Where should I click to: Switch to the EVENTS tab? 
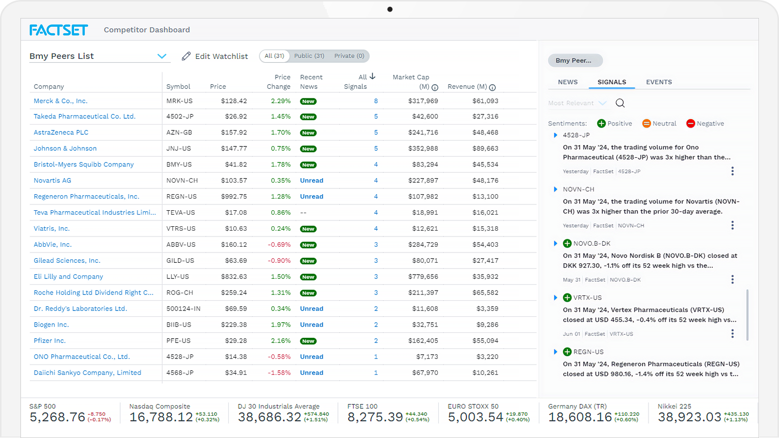[659, 82]
